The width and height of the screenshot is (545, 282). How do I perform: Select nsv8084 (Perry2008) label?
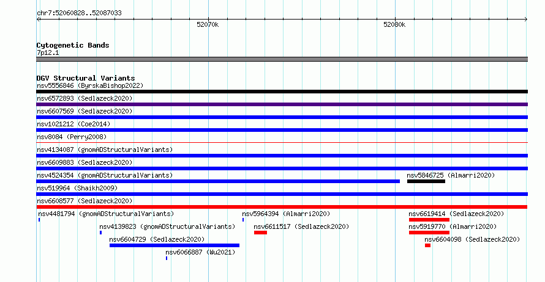click(x=72, y=137)
